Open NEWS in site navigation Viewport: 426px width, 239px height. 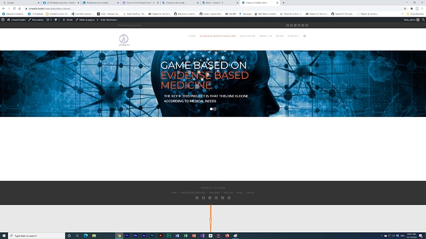(x=280, y=36)
